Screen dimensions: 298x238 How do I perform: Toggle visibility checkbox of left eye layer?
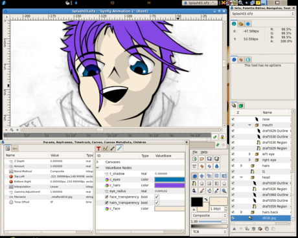[233, 154]
